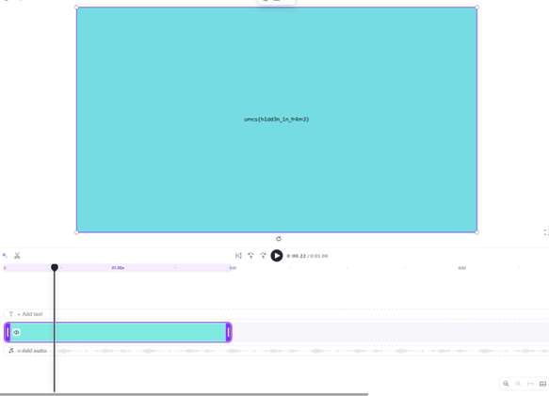Click the rightmost timeline layout icon

pyautogui.click(x=542, y=384)
